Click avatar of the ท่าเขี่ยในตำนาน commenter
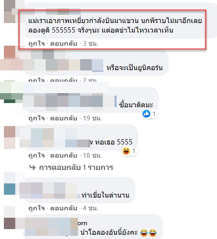This screenshot has width=217, height=239. point(10,183)
